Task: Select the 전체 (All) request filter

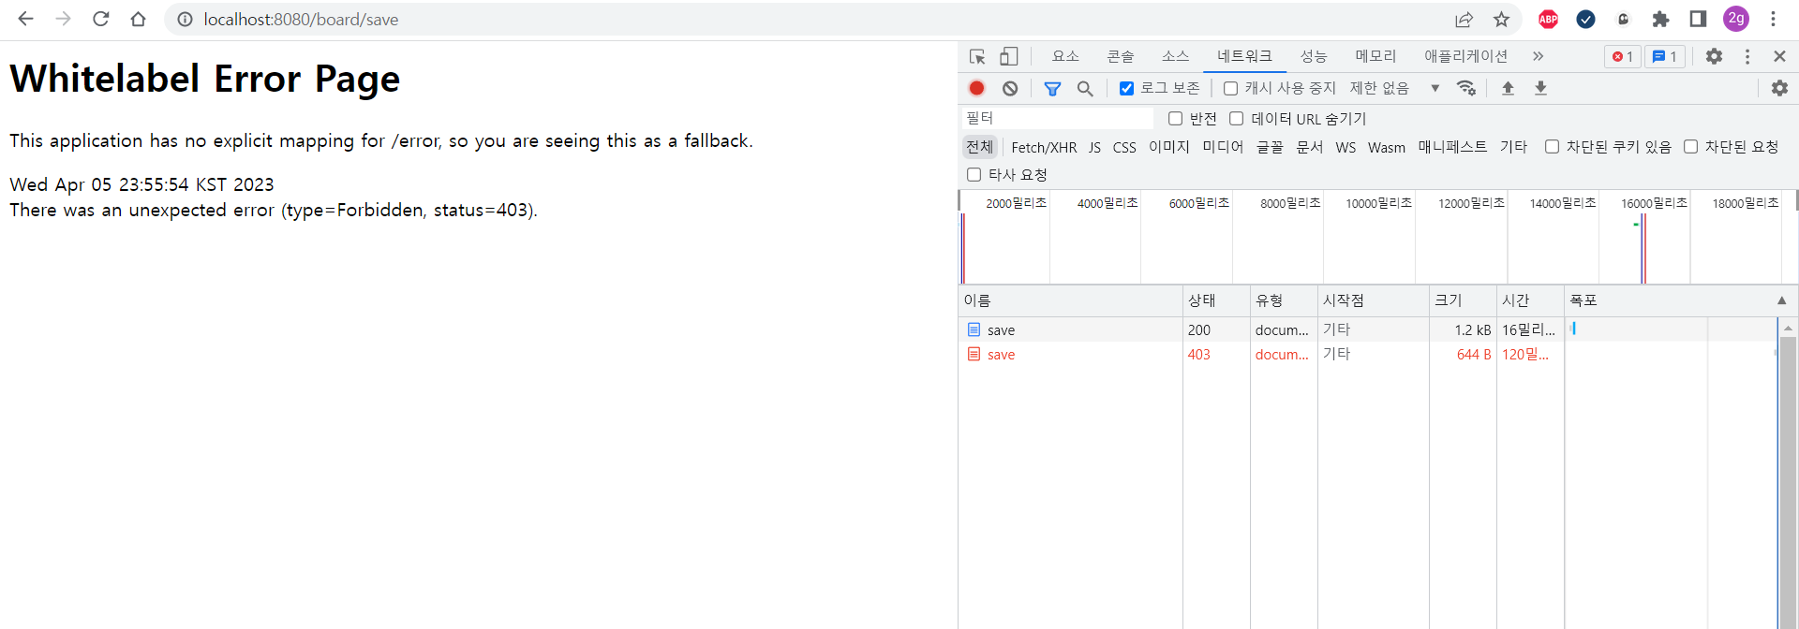Action: tap(979, 147)
